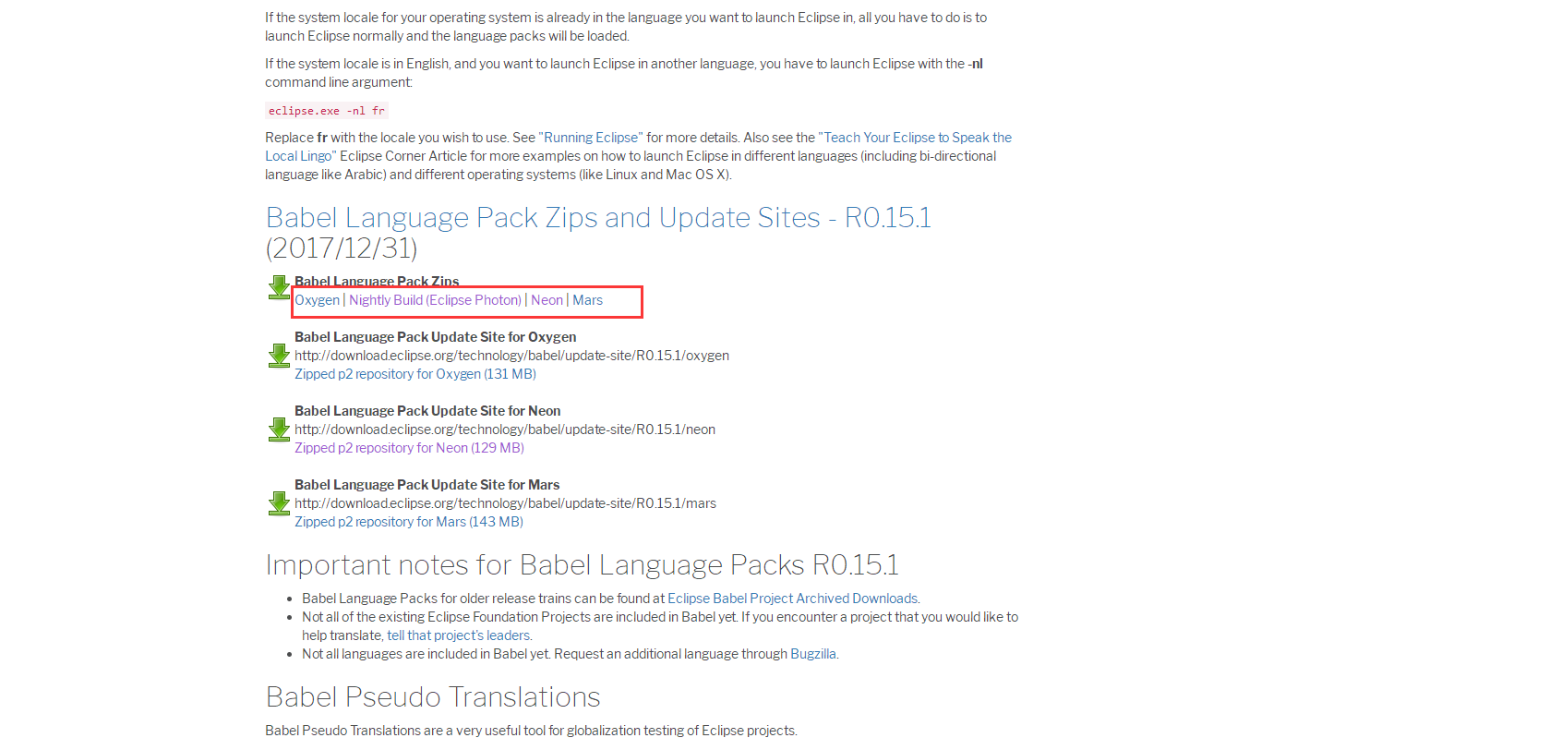Click the Babel Language Pack Zips and Update Sites heading
This screenshot has width=1562, height=750.
point(598,233)
